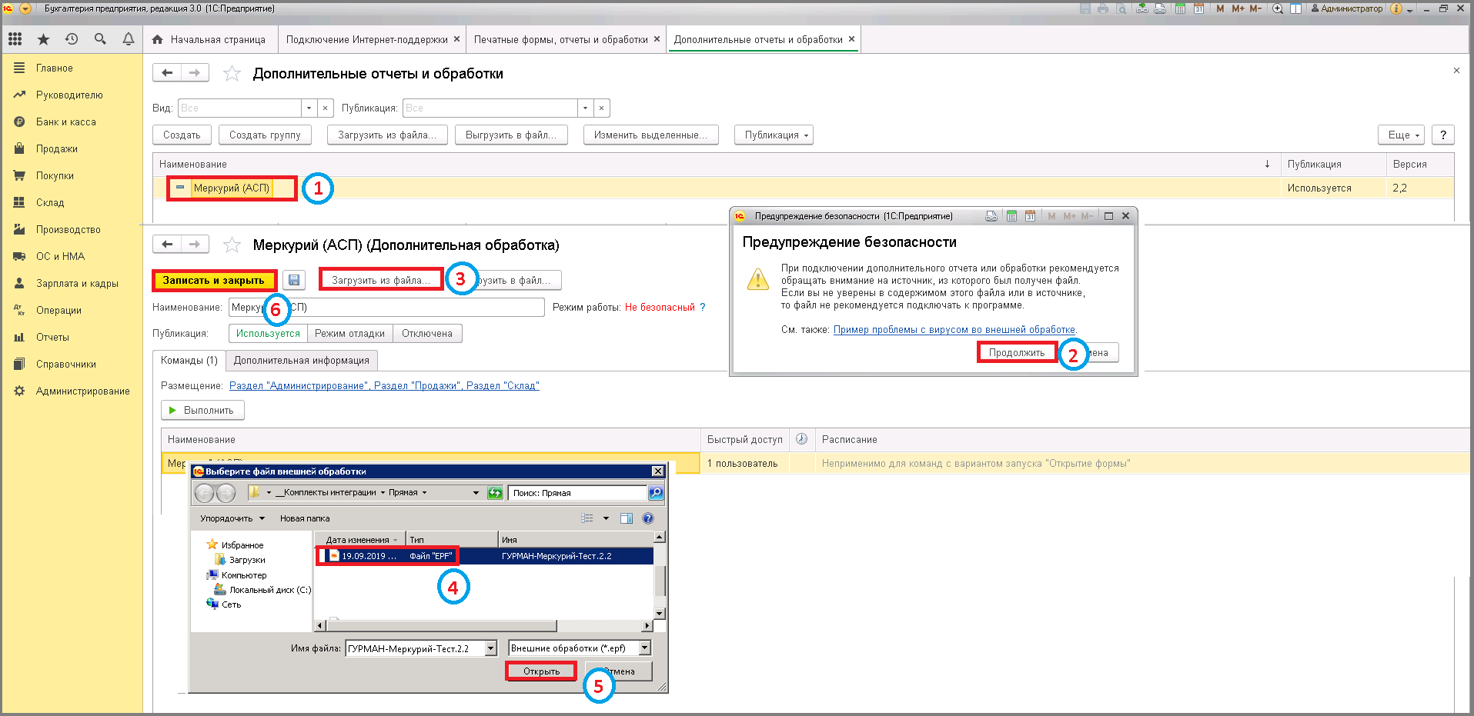Click the M+ memory add button
Image resolution: width=1474 pixels, height=716 pixels.
coord(1238,8)
